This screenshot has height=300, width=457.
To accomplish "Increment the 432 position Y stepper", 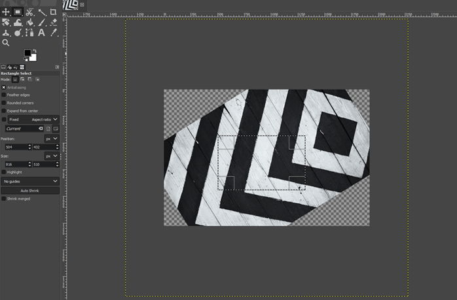I will (x=58, y=146).
